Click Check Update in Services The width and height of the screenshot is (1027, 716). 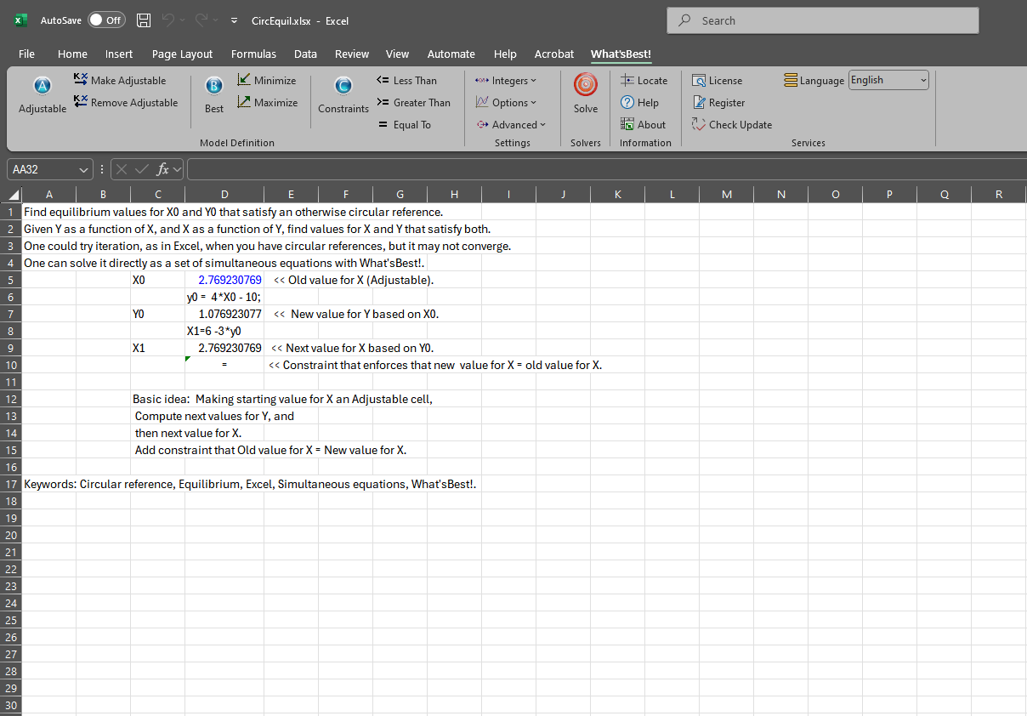732,124
